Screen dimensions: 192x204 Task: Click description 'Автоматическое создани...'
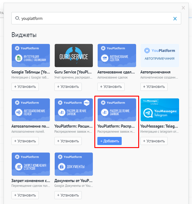[159, 78]
